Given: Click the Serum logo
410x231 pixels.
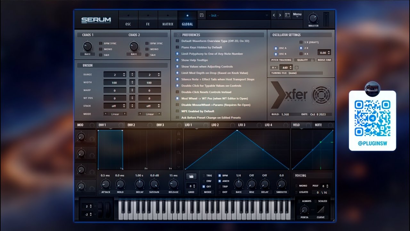Looking at the screenshot, I should pyautogui.click(x=96, y=20).
